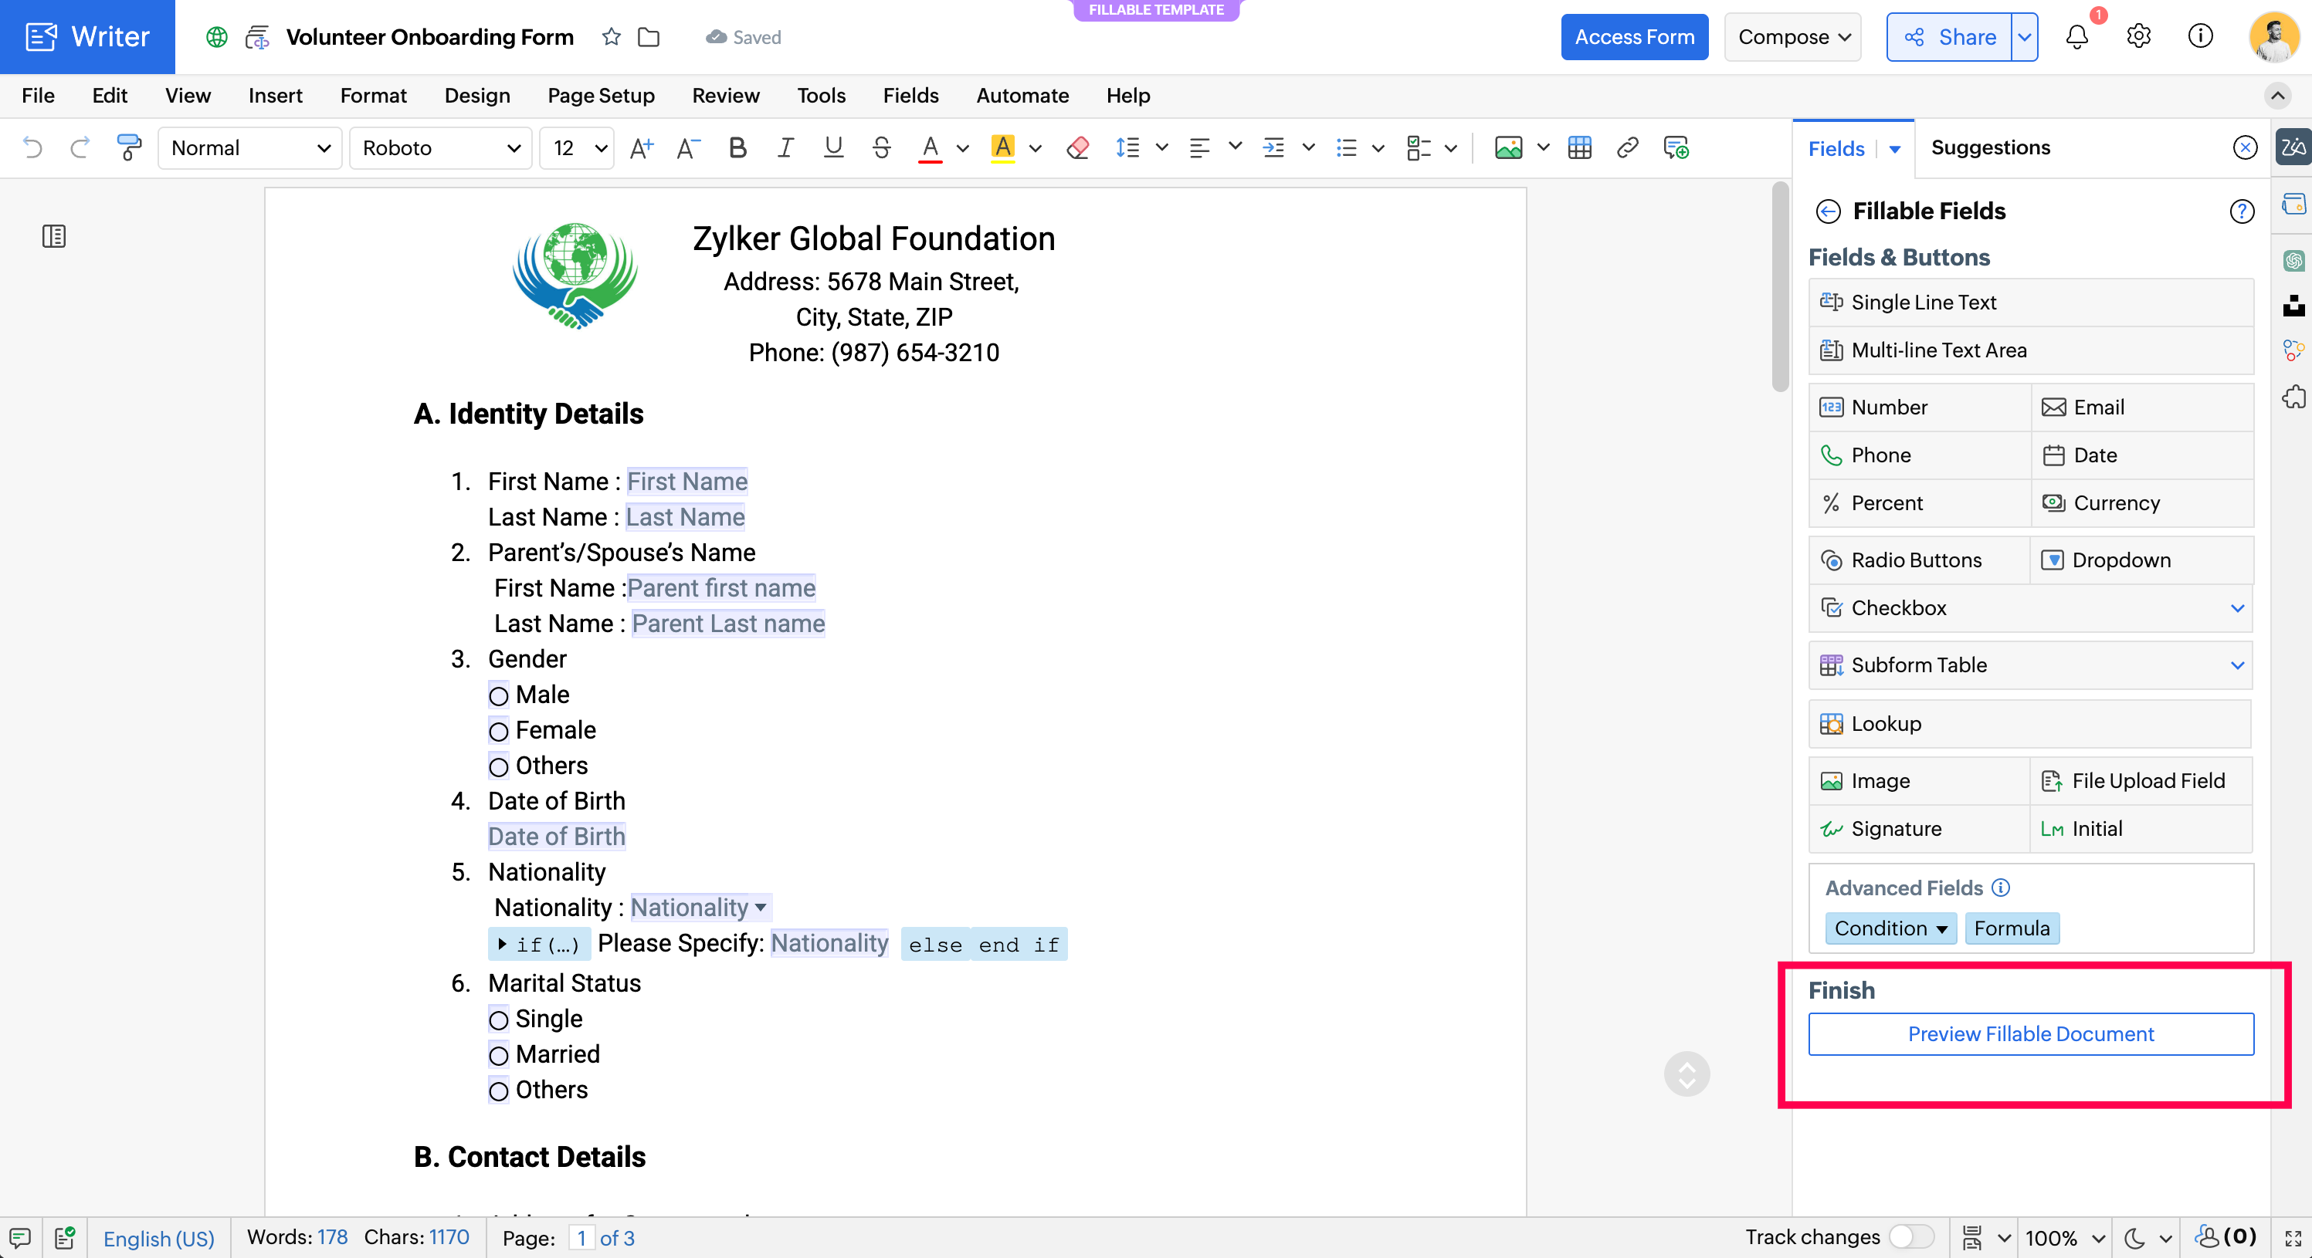Select the Male gender radio button
The height and width of the screenshot is (1258, 2312).
click(x=498, y=696)
